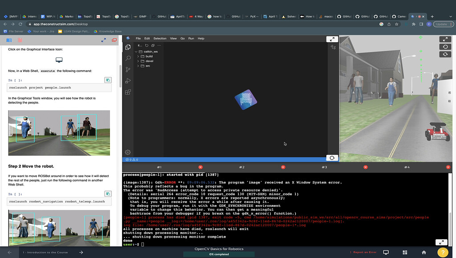
Task: Open the Selection menu in the IDE
Action: pos(160,39)
